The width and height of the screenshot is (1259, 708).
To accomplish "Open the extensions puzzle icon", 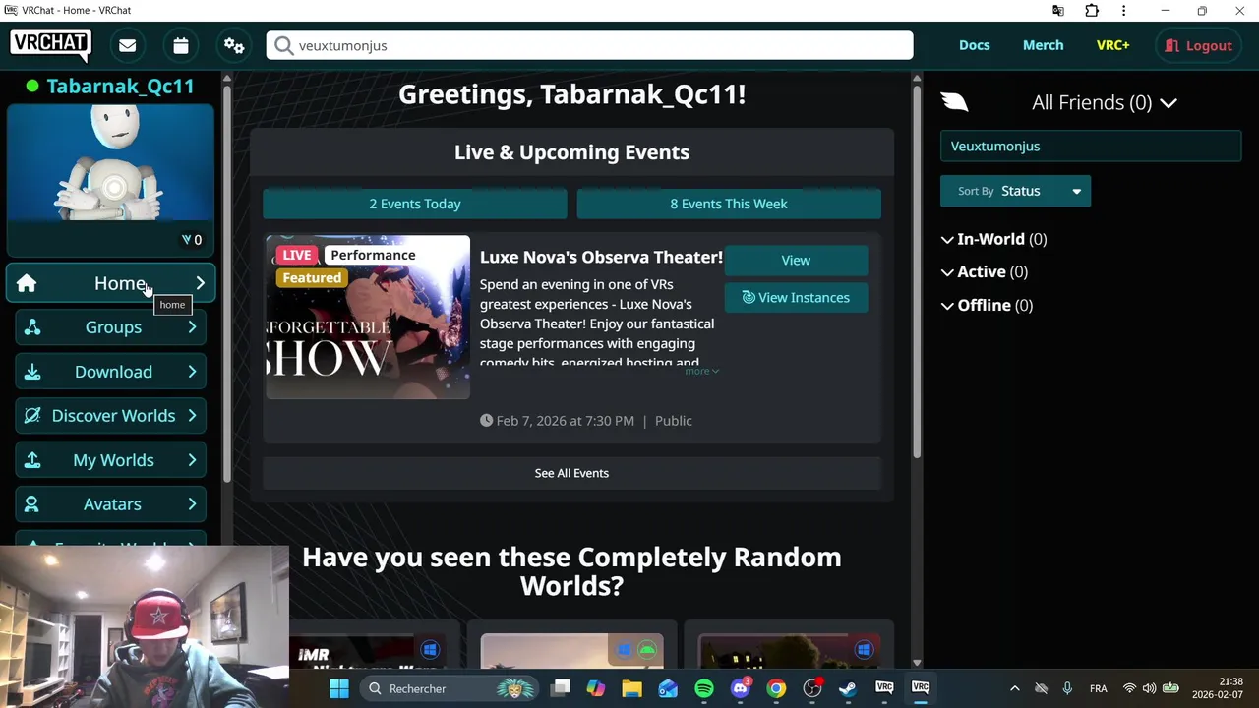I will (x=1092, y=11).
